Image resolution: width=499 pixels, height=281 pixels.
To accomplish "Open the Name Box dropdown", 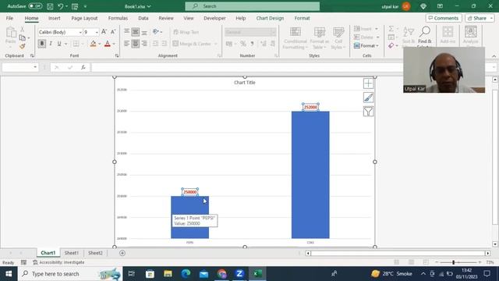I will 35,67.
